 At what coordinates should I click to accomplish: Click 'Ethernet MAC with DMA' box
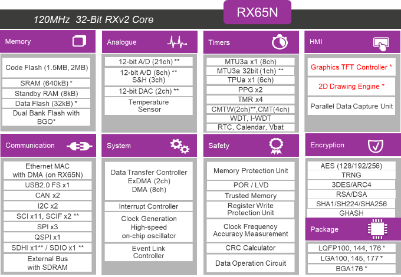tap(48, 170)
